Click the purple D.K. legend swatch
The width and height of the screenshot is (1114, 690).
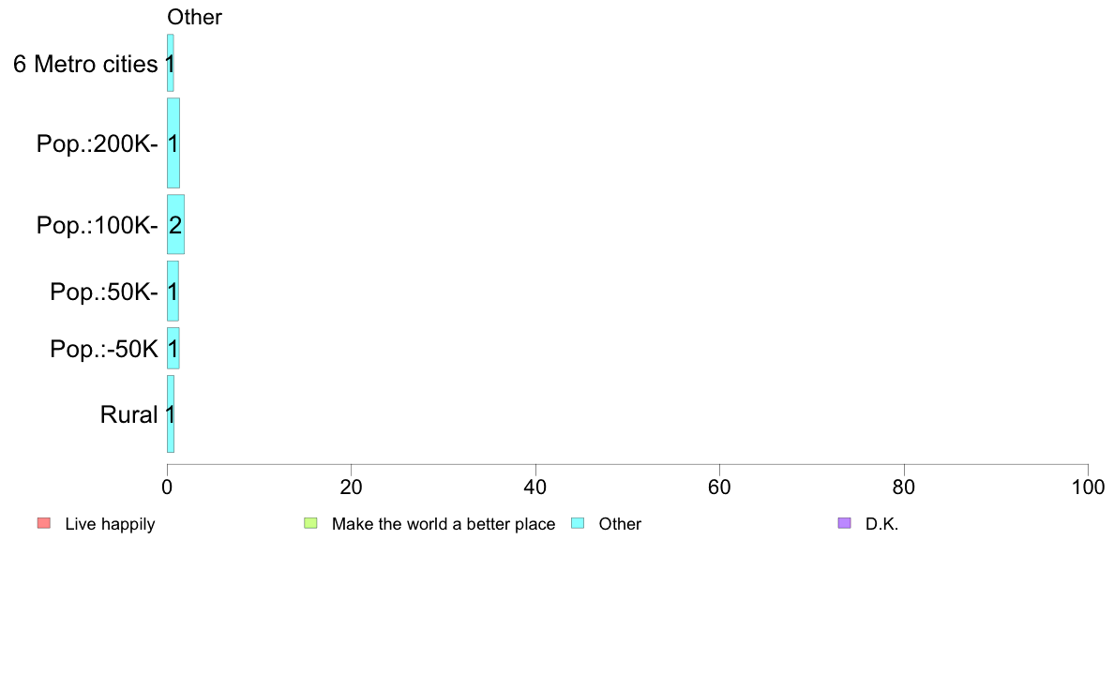click(x=844, y=524)
